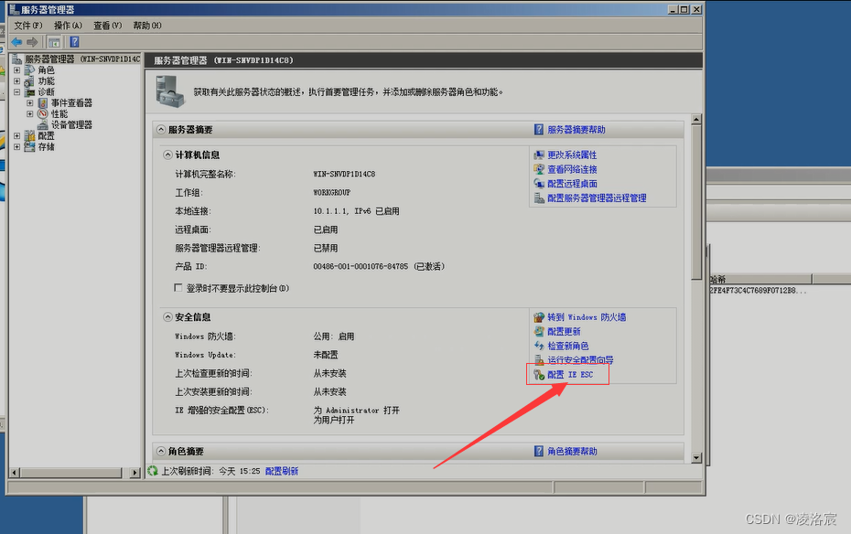Click the 查看网络连接 icon
Image resolution: width=851 pixels, height=534 pixels.
pyautogui.click(x=539, y=169)
